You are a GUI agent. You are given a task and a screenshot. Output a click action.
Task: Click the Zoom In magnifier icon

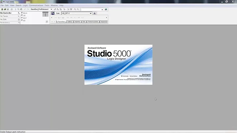tap(75, 9)
